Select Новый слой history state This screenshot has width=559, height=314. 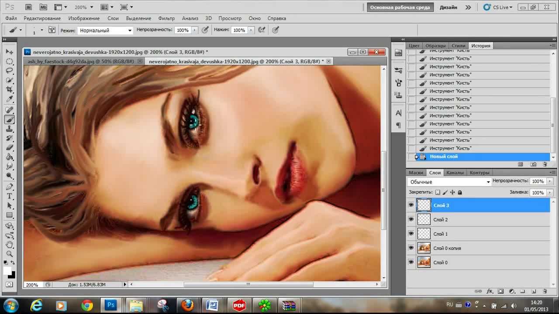click(x=478, y=157)
